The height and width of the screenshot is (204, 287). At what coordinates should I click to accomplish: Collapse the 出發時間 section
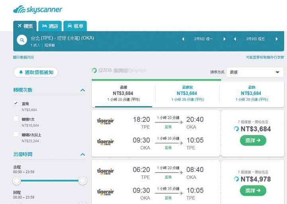tap(83, 154)
